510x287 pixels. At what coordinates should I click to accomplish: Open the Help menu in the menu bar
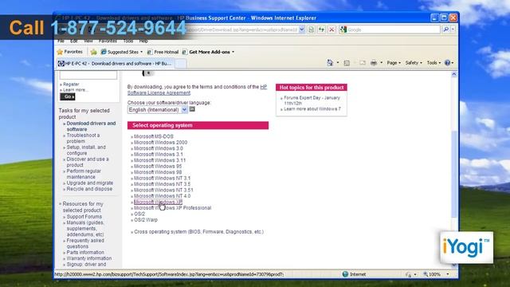143,41
